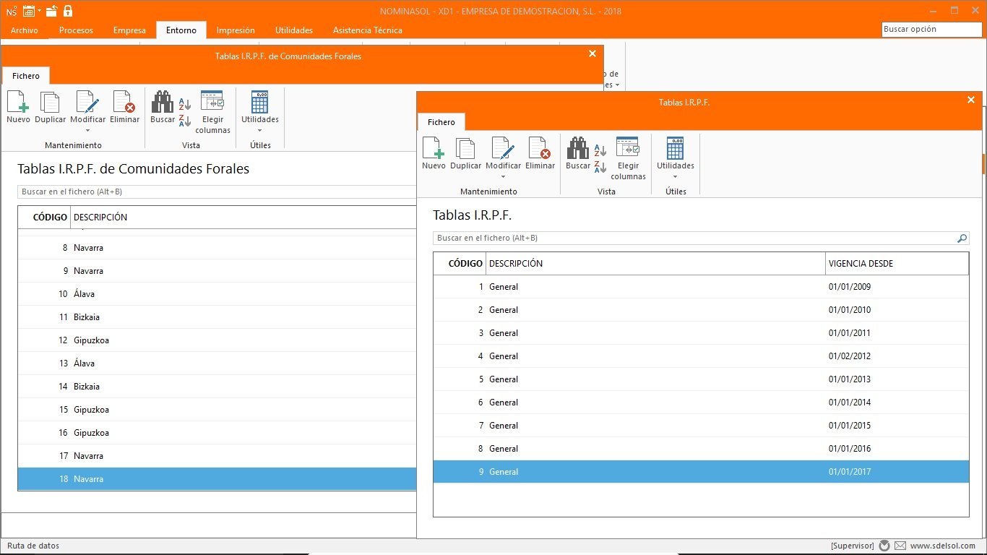Open the Empresa ribbon tab
Screen dimensions: 987x555
point(129,30)
